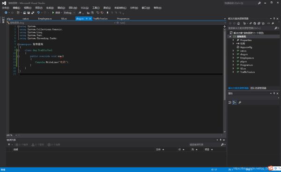Screen dimensions: 281x172
Task: Open the SQL menu in menu bar
Action: [85, 8]
